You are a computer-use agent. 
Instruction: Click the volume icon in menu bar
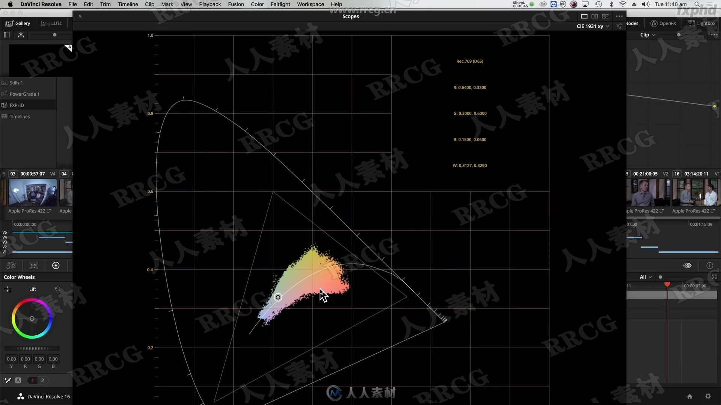646,4
